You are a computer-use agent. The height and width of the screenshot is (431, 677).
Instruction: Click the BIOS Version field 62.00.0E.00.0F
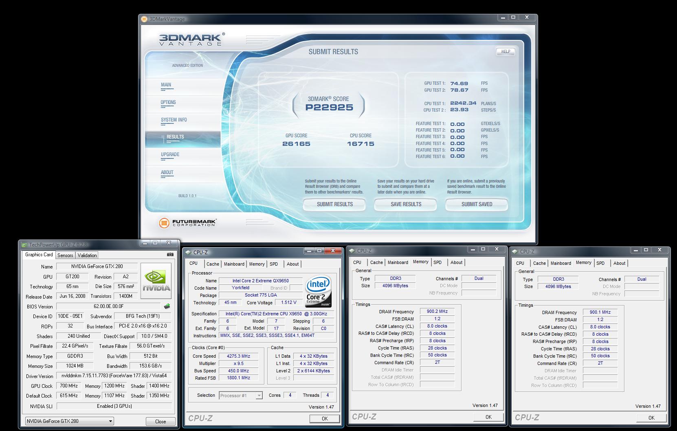tap(109, 306)
